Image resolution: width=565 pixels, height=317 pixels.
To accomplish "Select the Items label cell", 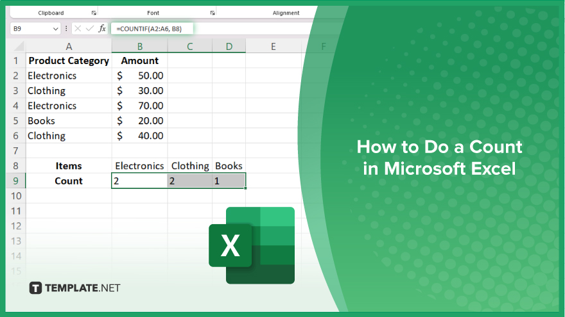I will pos(69,166).
